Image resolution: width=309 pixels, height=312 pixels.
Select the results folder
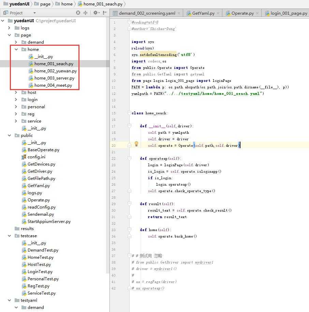click(x=24, y=229)
